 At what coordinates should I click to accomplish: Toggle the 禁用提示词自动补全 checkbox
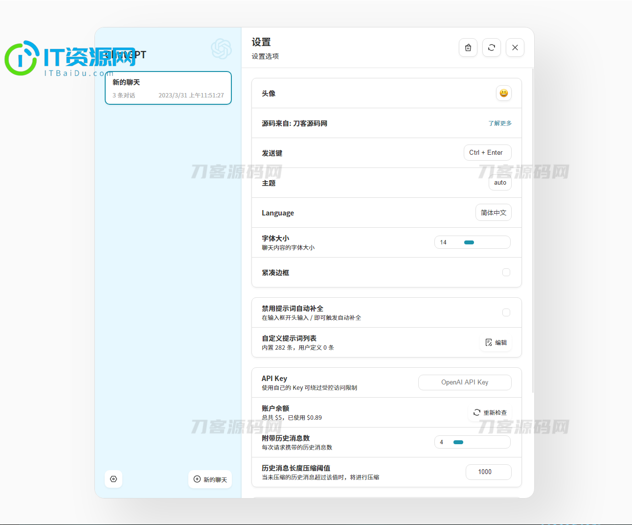506,312
